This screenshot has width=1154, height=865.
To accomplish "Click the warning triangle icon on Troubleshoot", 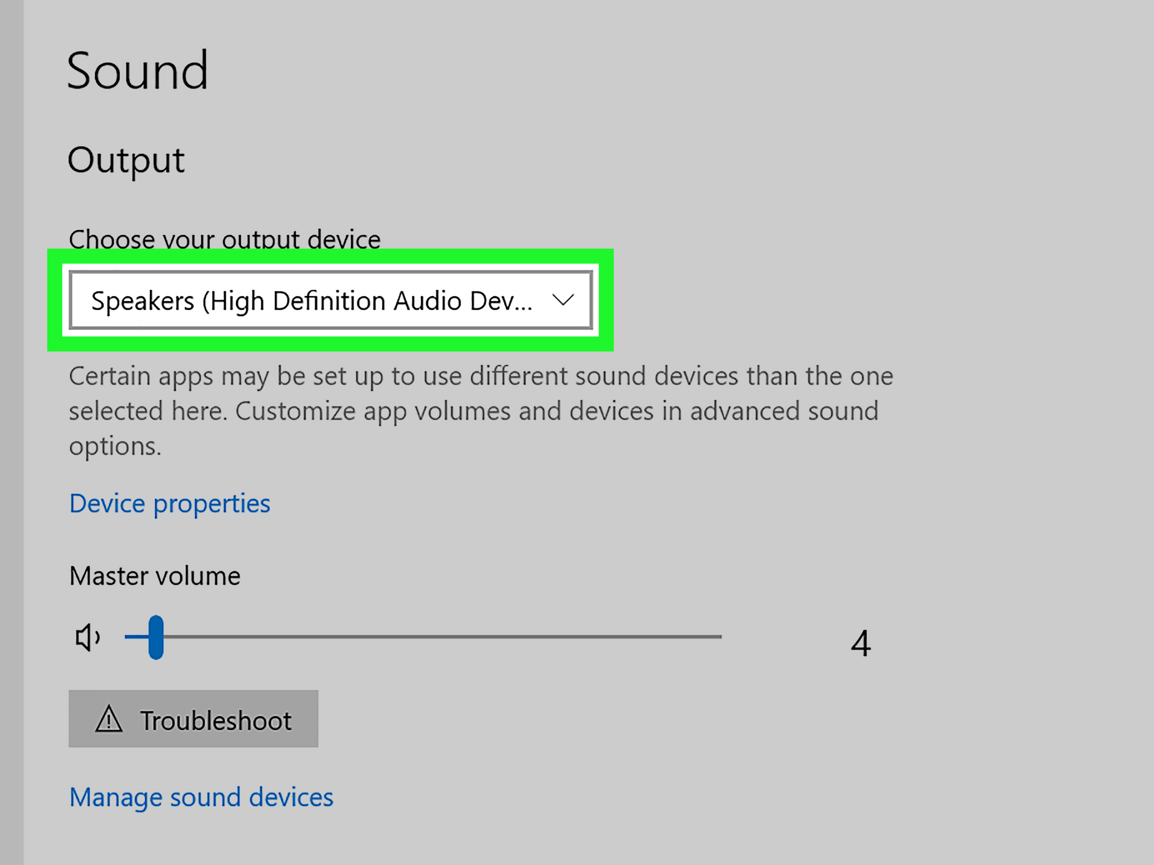I will 109,719.
